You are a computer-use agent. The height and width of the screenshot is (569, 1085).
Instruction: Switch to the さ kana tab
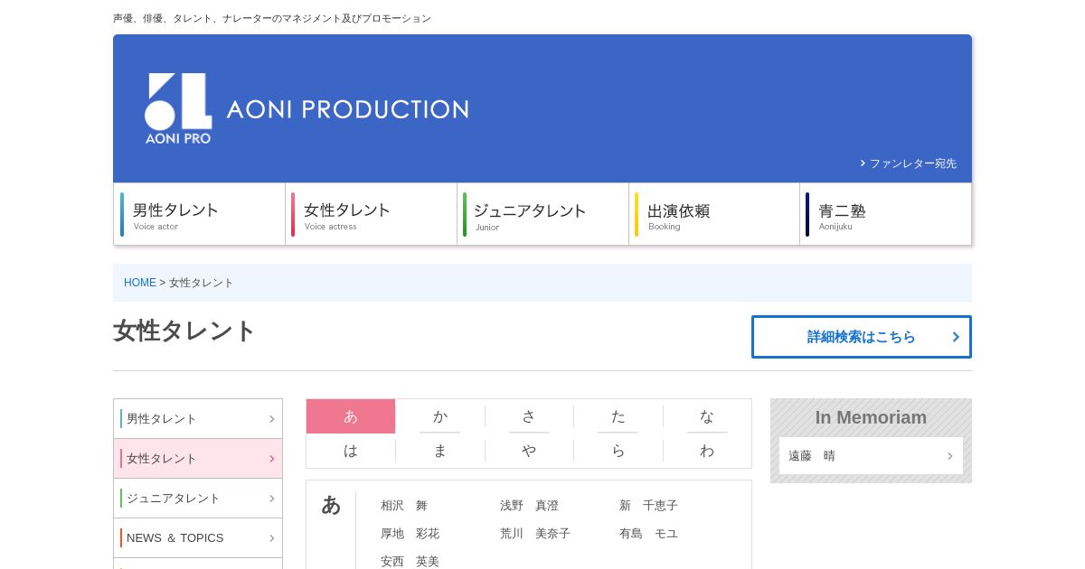(529, 416)
